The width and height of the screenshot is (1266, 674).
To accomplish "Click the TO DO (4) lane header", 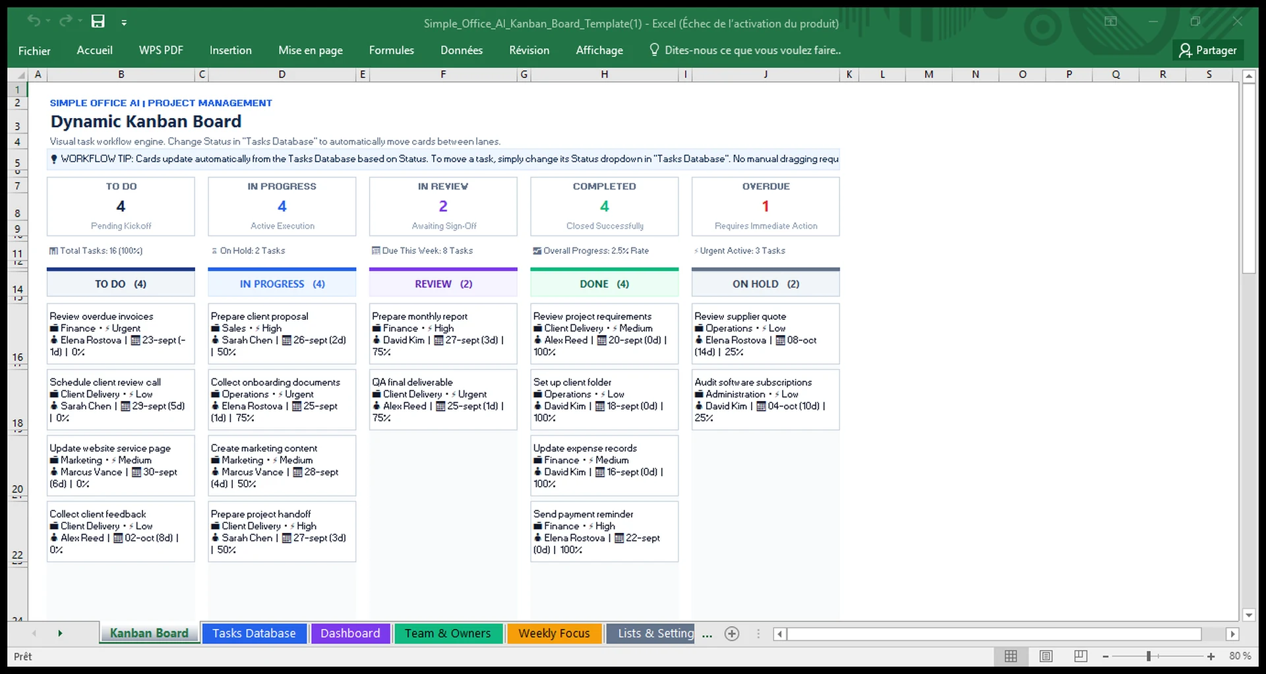I will [x=121, y=284].
